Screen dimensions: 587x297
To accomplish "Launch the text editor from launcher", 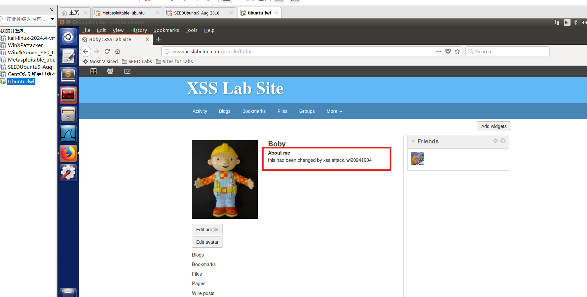I will coord(68,56).
